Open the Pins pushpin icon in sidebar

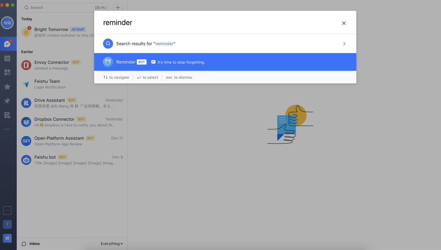[x=7, y=101]
